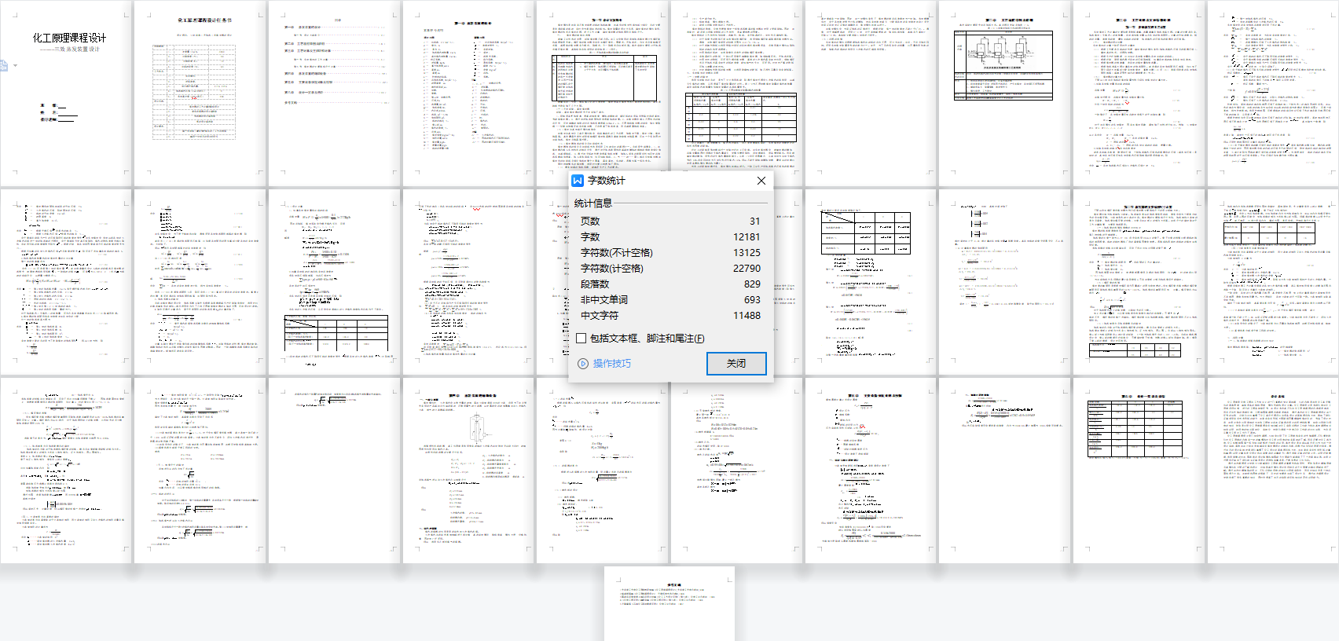Click the word count value 12181
The height and width of the screenshot is (641, 1339).
[747, 237]
